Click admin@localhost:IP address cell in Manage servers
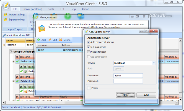This screenshot has width=184, height=111. click(72, 50)
